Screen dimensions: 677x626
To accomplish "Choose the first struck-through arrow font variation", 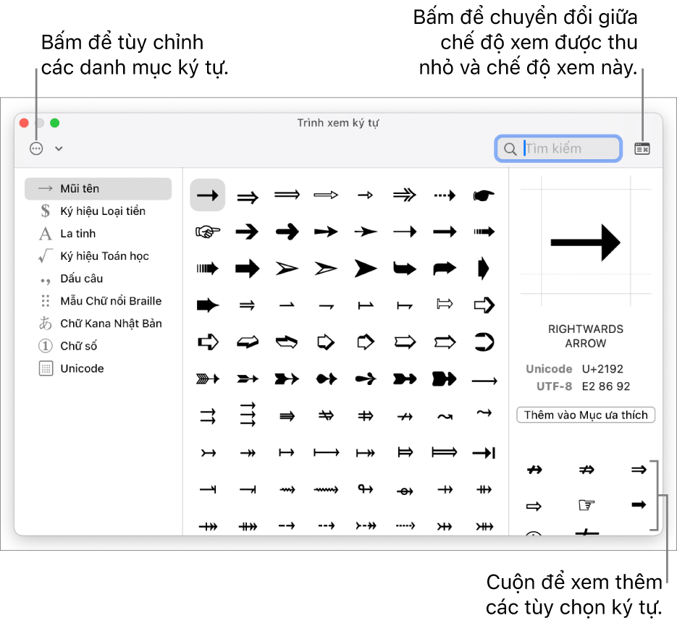I will tap(534, 470).
